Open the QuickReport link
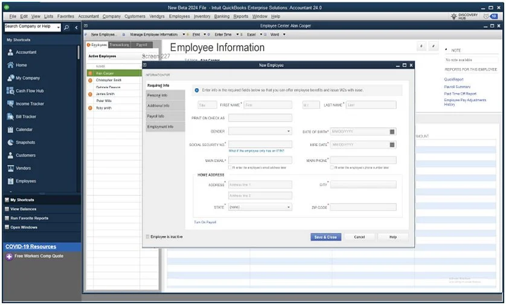Screen dimensions: 506x305 [x=453, y=79]
